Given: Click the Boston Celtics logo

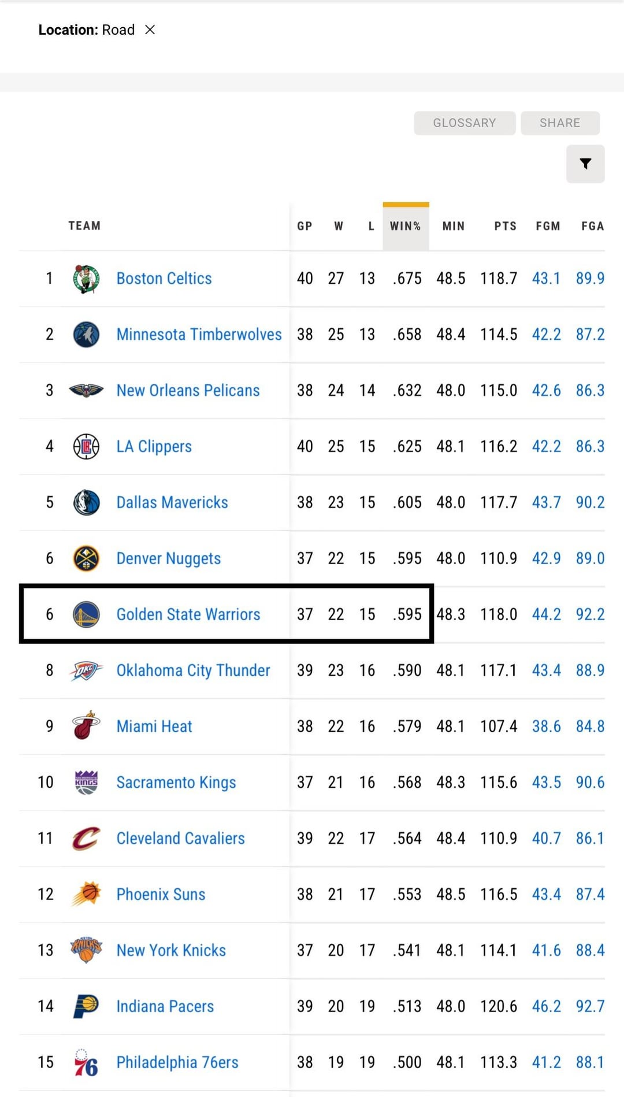Looking at the screenshot, I should click(86, 279).
